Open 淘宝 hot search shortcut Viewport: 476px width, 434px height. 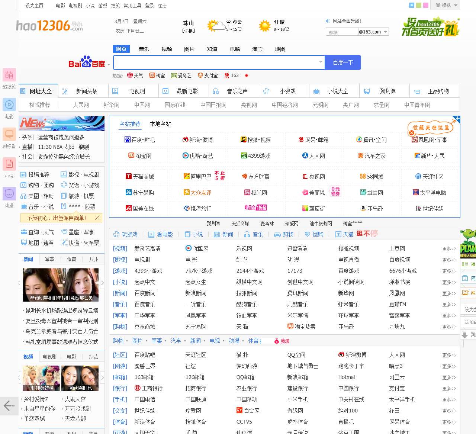(157, 75)
